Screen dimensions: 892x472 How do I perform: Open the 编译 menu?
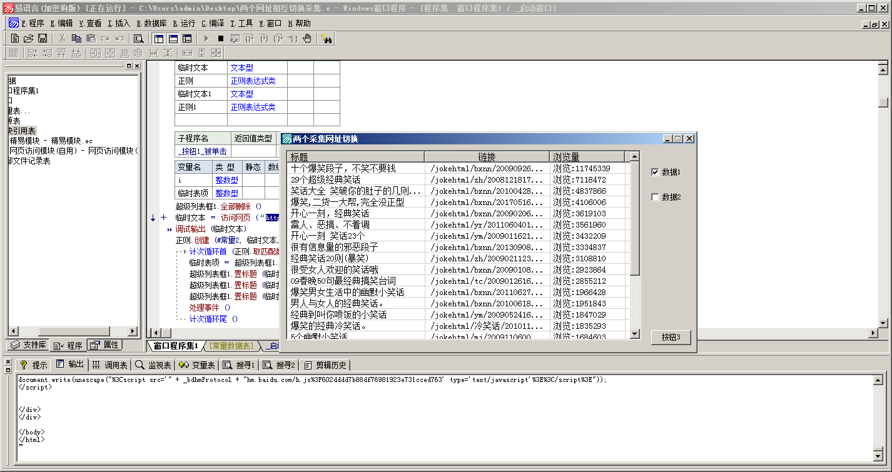click(213, 23)
